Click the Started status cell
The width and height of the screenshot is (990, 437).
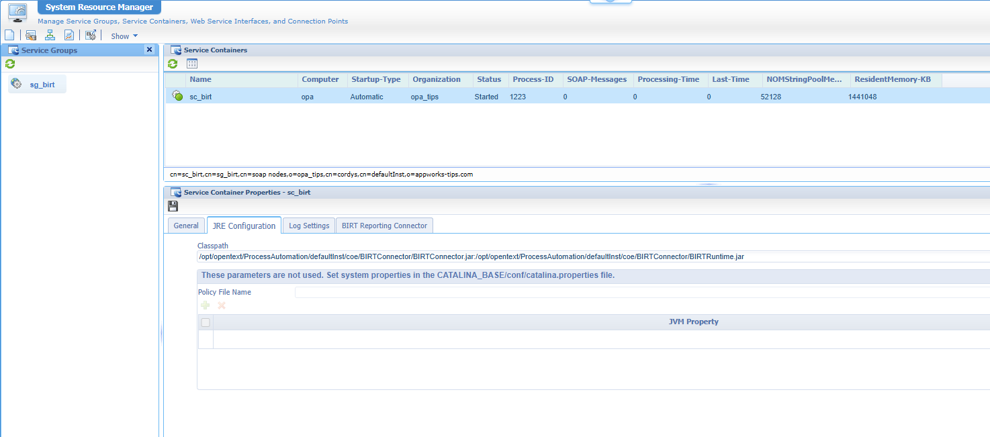[486, 97]
